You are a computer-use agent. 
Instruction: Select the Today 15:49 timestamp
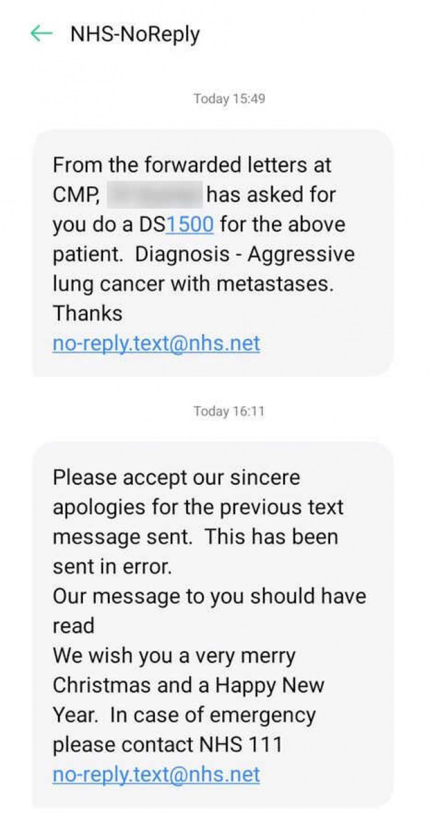point(229,98)
